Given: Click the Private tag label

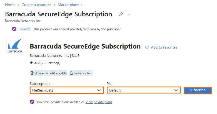Looking at the screenshot, I should pos(25,29).
